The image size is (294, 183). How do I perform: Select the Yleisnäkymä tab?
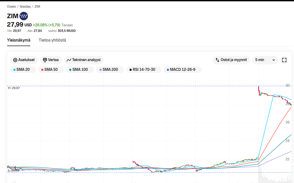pyautogui.click(x=19, y=40)
